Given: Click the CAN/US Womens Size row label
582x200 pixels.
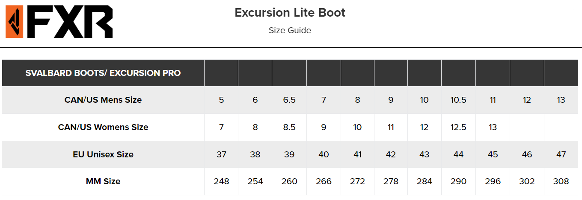Looking at the screenshot, I should (103, 127).
